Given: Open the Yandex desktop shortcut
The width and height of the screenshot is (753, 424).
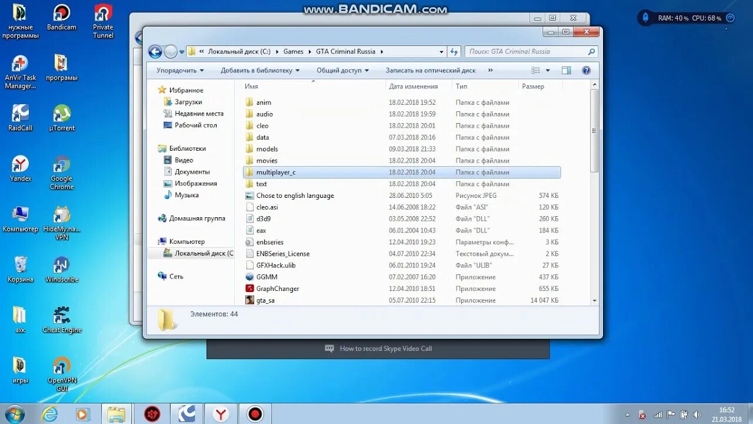Looking at the screenshot, I should click(20, 168).
